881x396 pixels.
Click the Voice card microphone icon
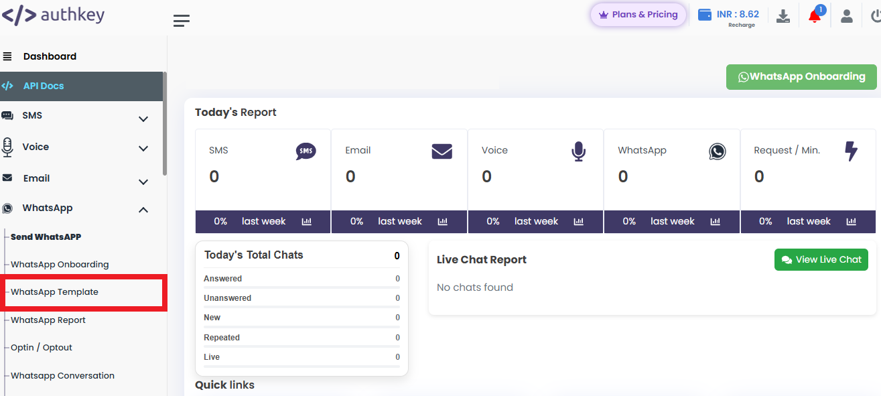click(x=578, y=151)
